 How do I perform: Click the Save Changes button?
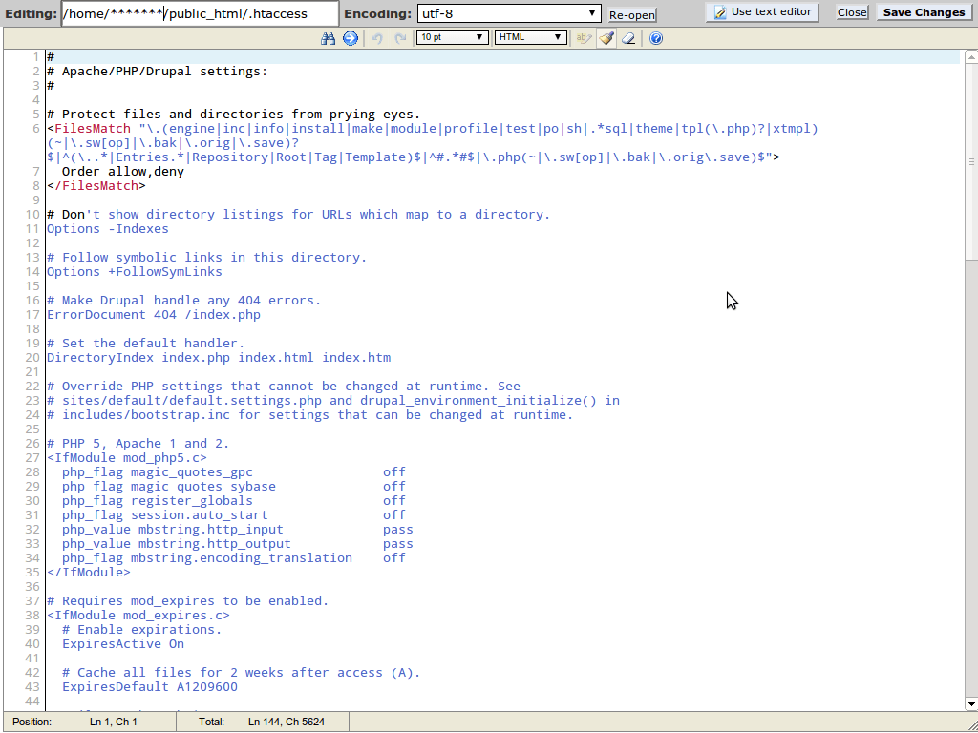[924, 12]
